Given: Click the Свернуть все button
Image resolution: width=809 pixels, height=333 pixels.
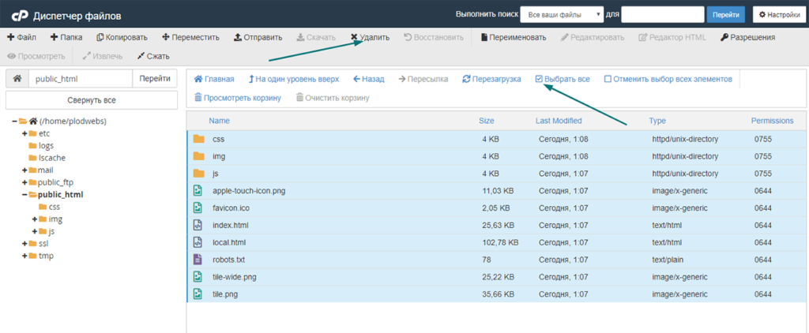Looking at the screenshot, I should coord(92,100).
